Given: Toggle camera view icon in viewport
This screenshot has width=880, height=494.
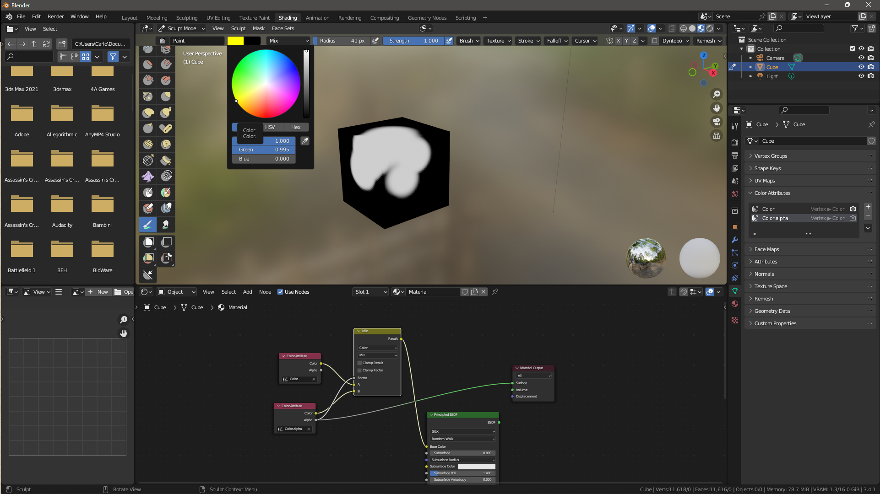Looking at the screenshot, I should pyautogui.click(x=716, y=122).
